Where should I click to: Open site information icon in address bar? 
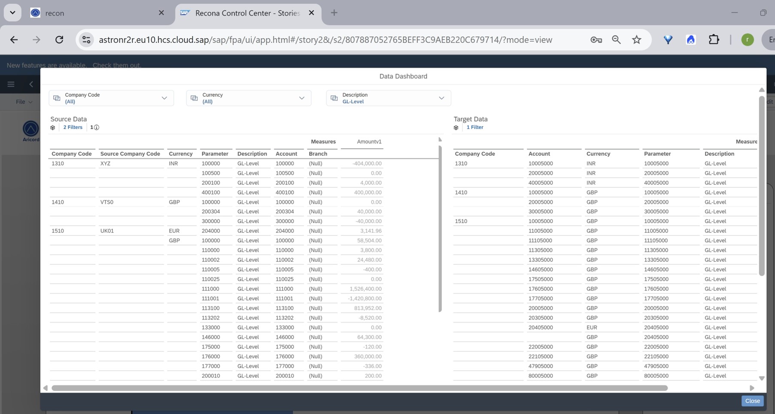coord(86,40)
